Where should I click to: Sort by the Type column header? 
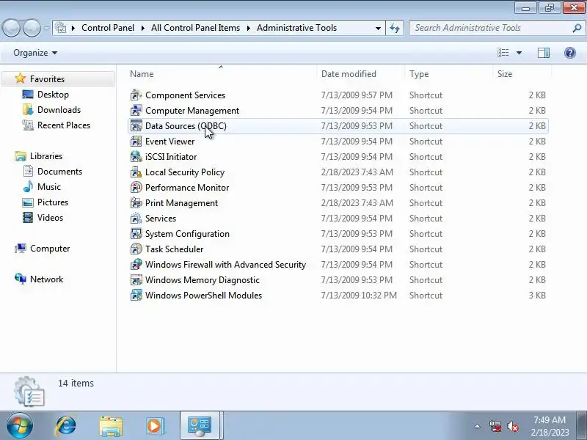click(x=448, y=74)
